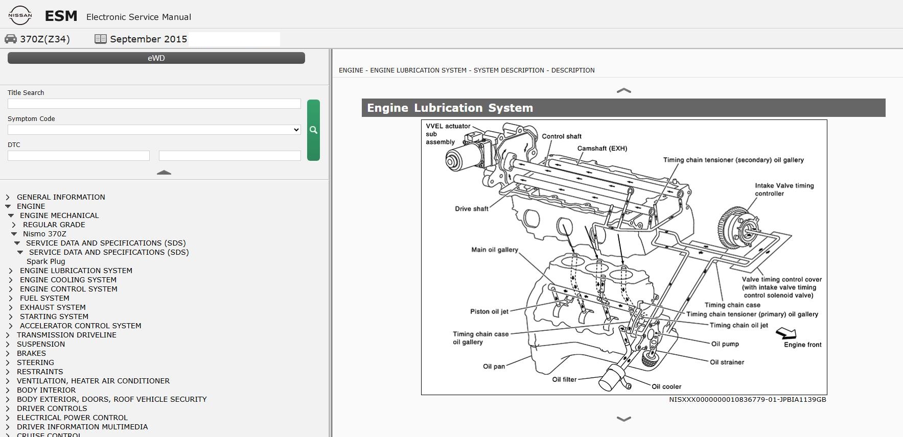Click the Nissan logo icon

pyautogui.click(x=20, y=15)
